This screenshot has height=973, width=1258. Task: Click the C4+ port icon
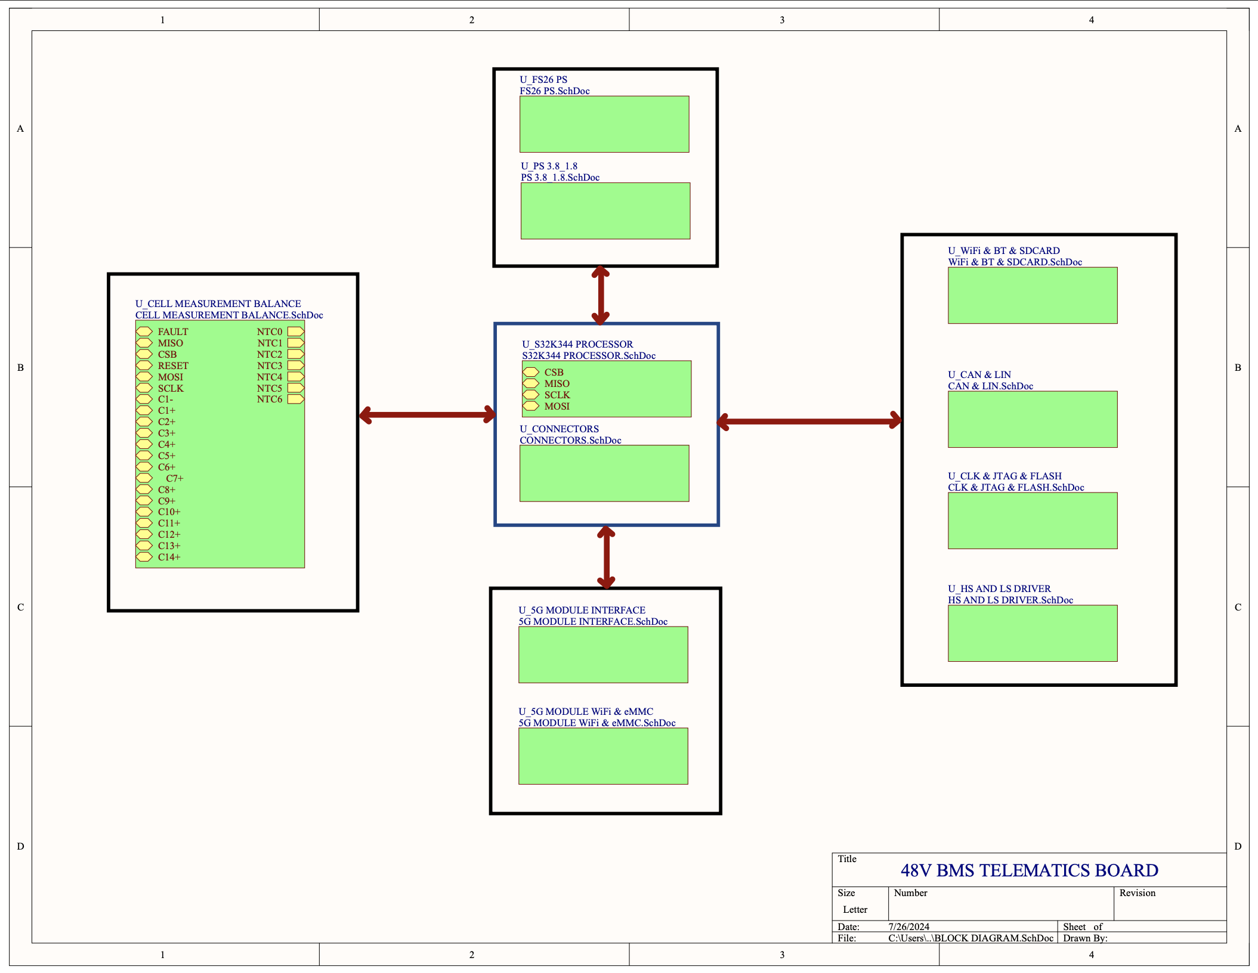coord(144,444)
